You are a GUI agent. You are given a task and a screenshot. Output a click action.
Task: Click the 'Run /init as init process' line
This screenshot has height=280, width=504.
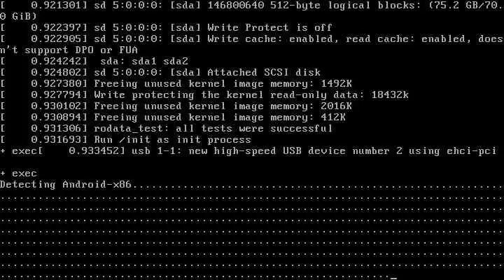pos(126,140)
